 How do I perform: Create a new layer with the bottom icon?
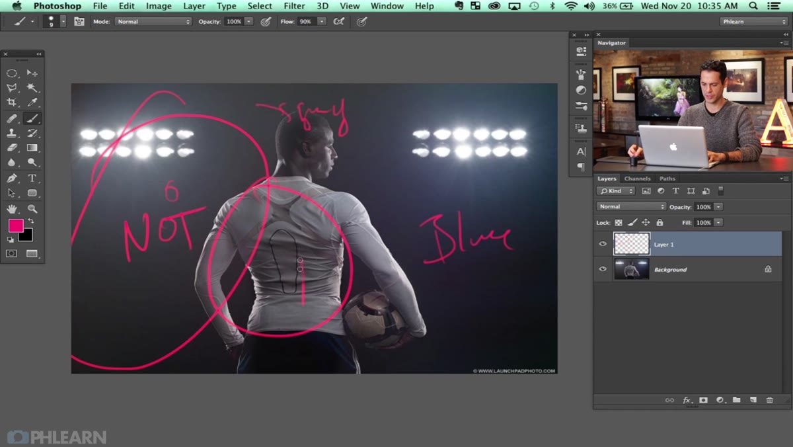coord(753,400)
